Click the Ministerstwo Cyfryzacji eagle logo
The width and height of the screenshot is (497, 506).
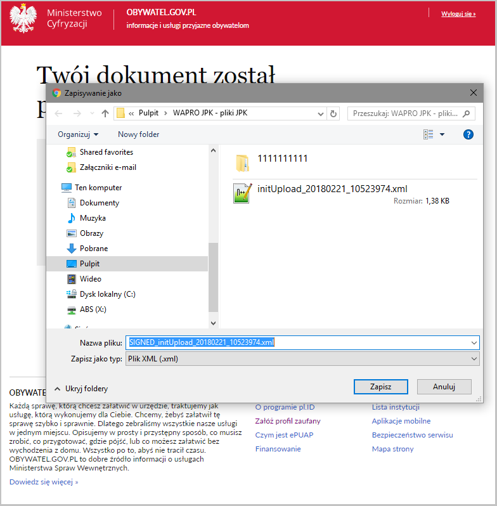pos(23,19)
